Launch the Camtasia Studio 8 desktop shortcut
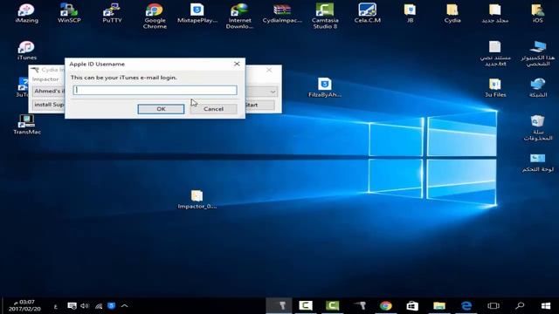Screen dimensions: 559x314 (325, 16)
